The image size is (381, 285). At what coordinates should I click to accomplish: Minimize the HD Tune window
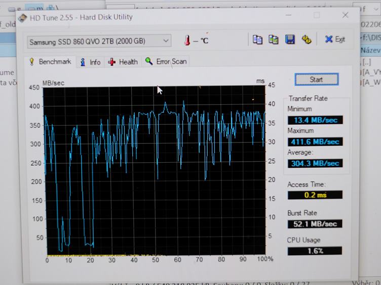tap(288, 15)
